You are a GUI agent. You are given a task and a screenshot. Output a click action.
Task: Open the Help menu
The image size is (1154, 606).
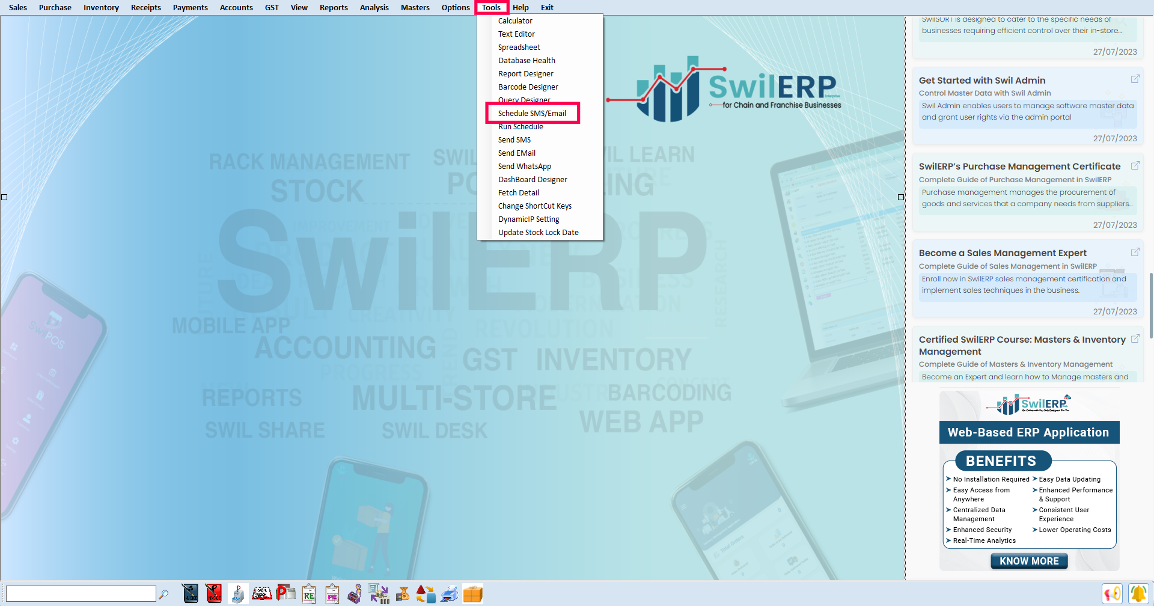pos(521,7)
